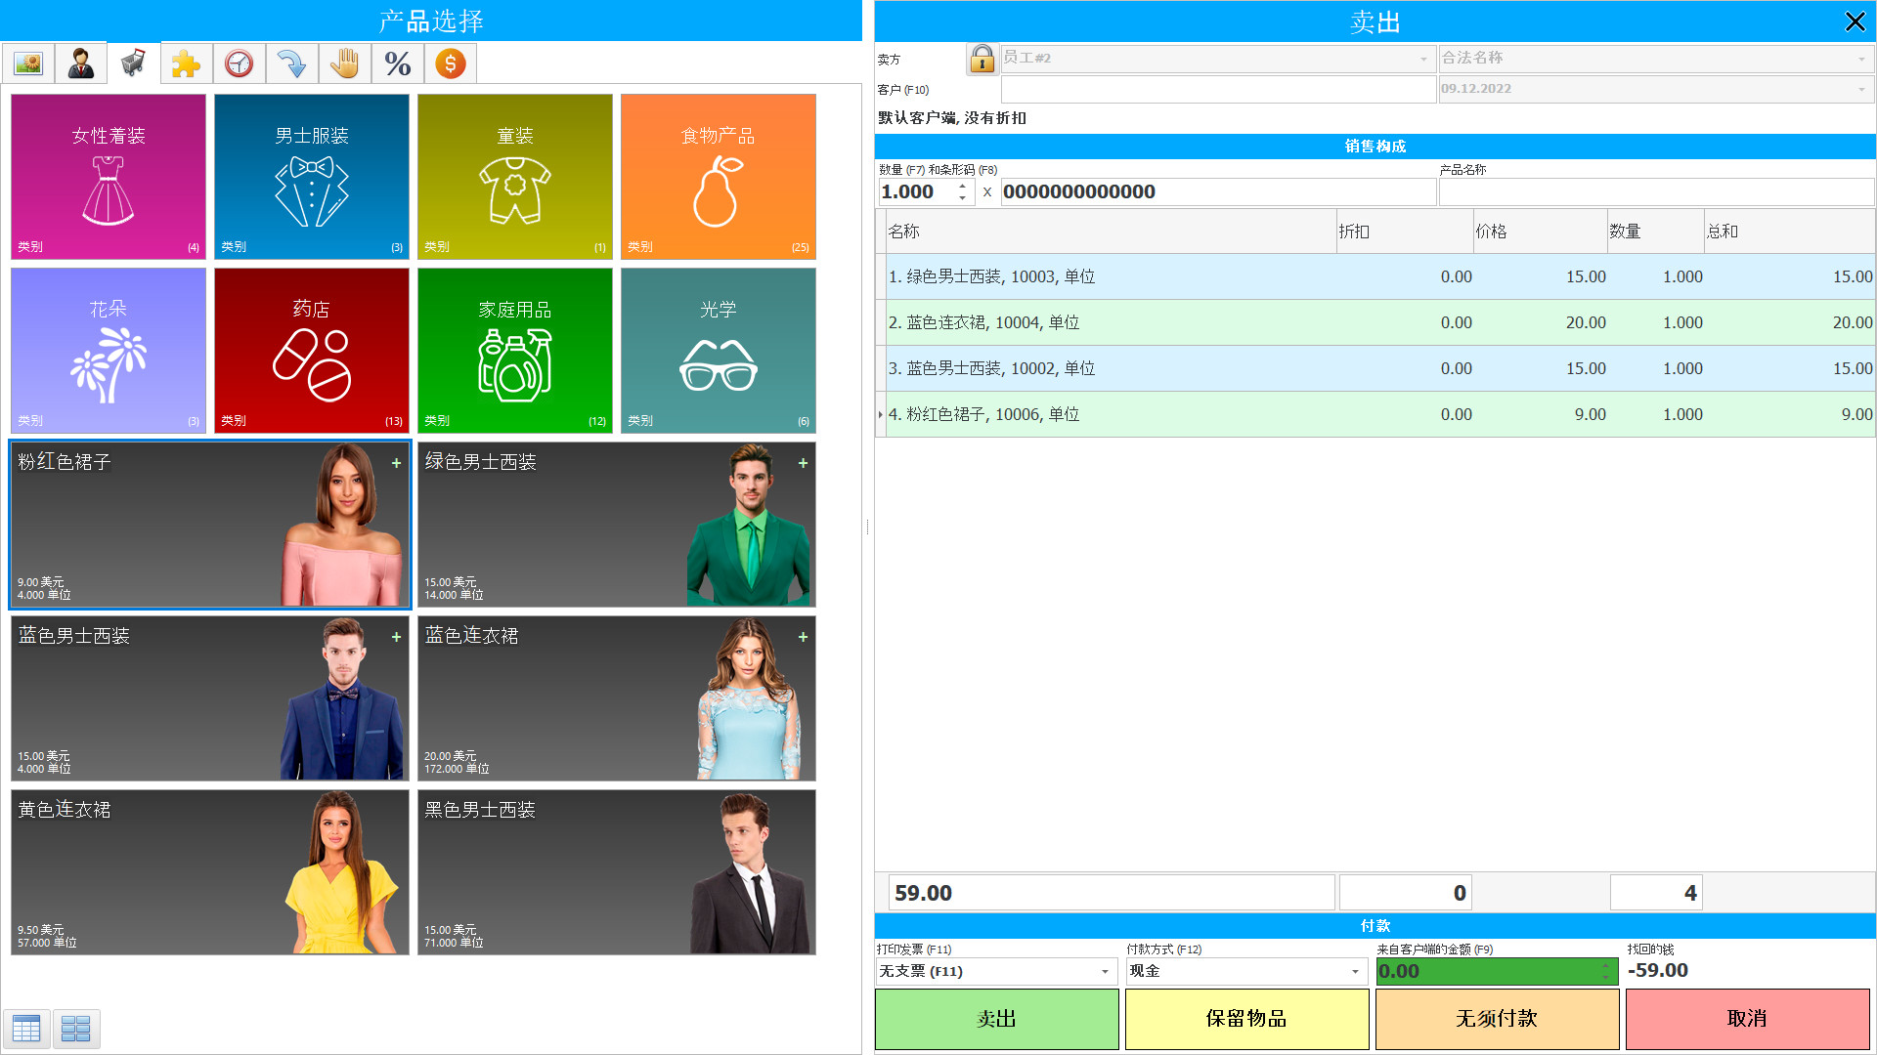Open the sunflower picture tab
This screenshot has width=1877, height=1055.
coord(28,64)
